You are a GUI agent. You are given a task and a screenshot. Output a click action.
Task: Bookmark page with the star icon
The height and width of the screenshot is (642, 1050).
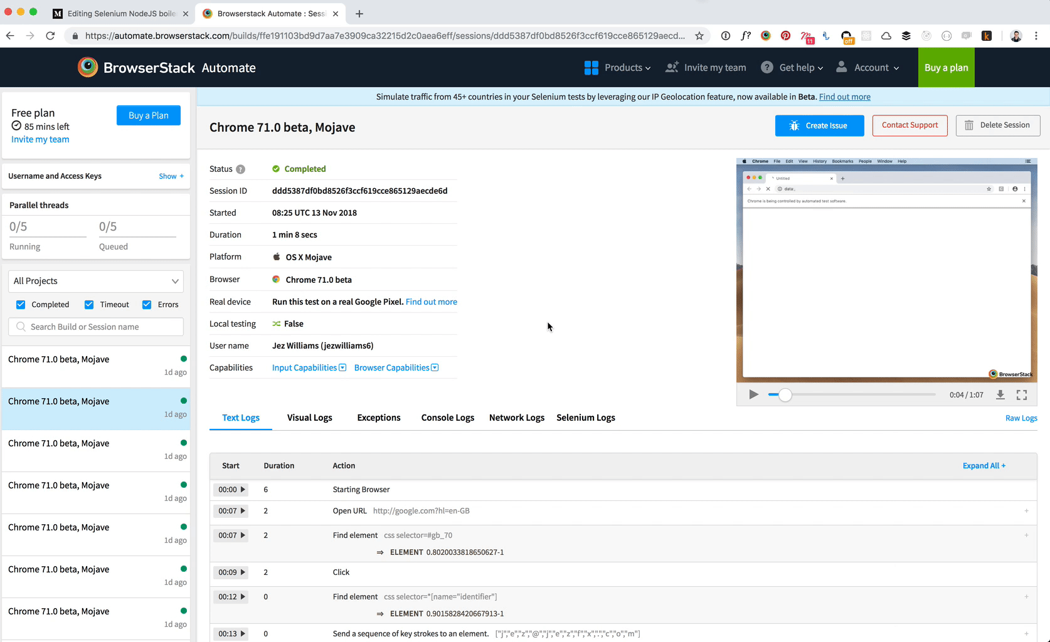point(699,36)
